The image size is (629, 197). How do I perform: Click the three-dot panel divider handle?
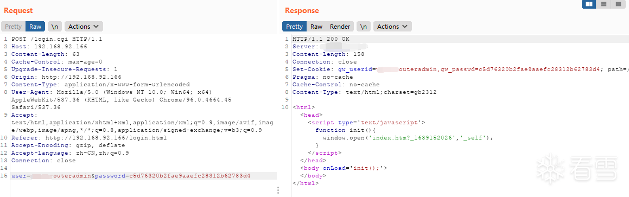click(x=278, y=190)
